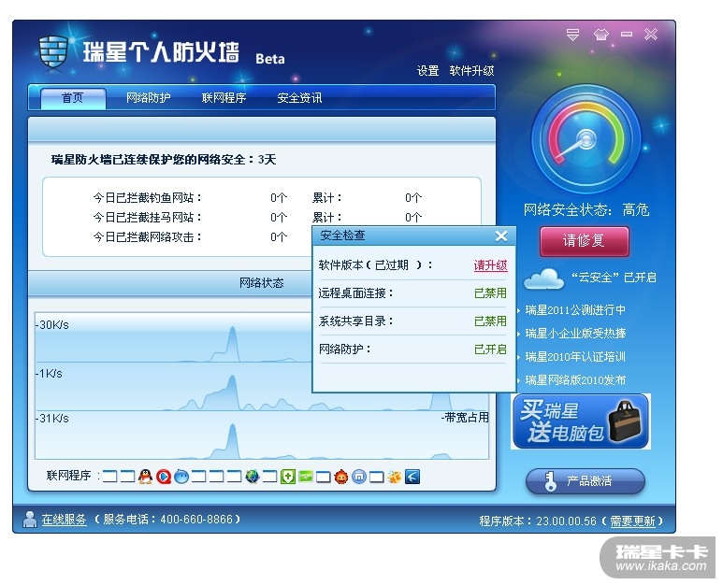This screenshot has width=723, height=585.
Task: Click the 服务电话 400-660-8866 text
Action: click(x=167, y=520)
